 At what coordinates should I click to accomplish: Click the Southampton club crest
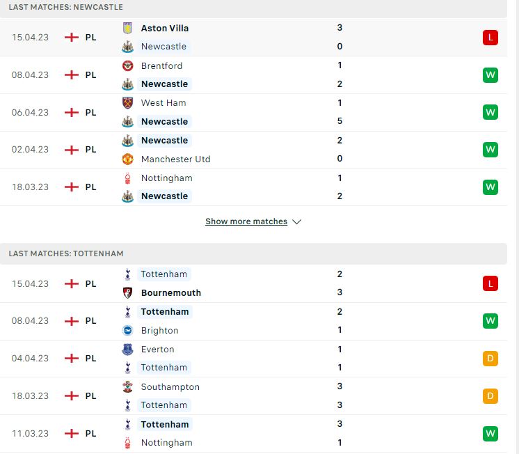click(x=127, y=386)
